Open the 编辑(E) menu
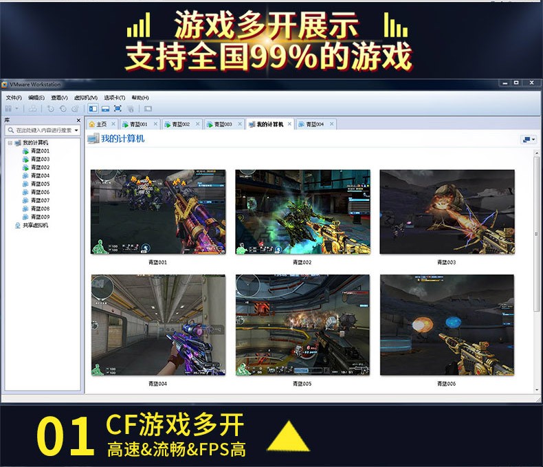This screenshot has height=467, width=543. [x=36, y=98]
